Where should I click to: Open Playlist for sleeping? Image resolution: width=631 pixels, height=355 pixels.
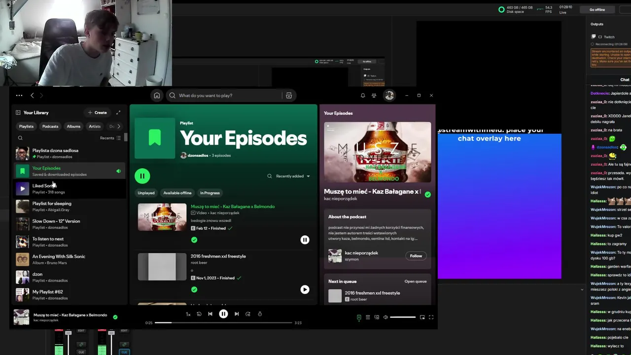point(69,207)
